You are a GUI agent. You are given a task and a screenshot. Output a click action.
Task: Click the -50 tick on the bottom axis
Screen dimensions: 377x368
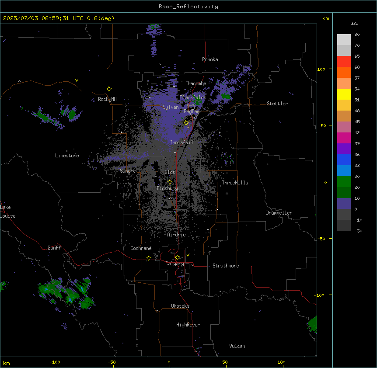112,362
